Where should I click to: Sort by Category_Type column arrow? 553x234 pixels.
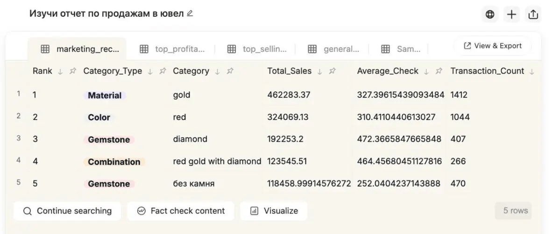coord(150,71)
